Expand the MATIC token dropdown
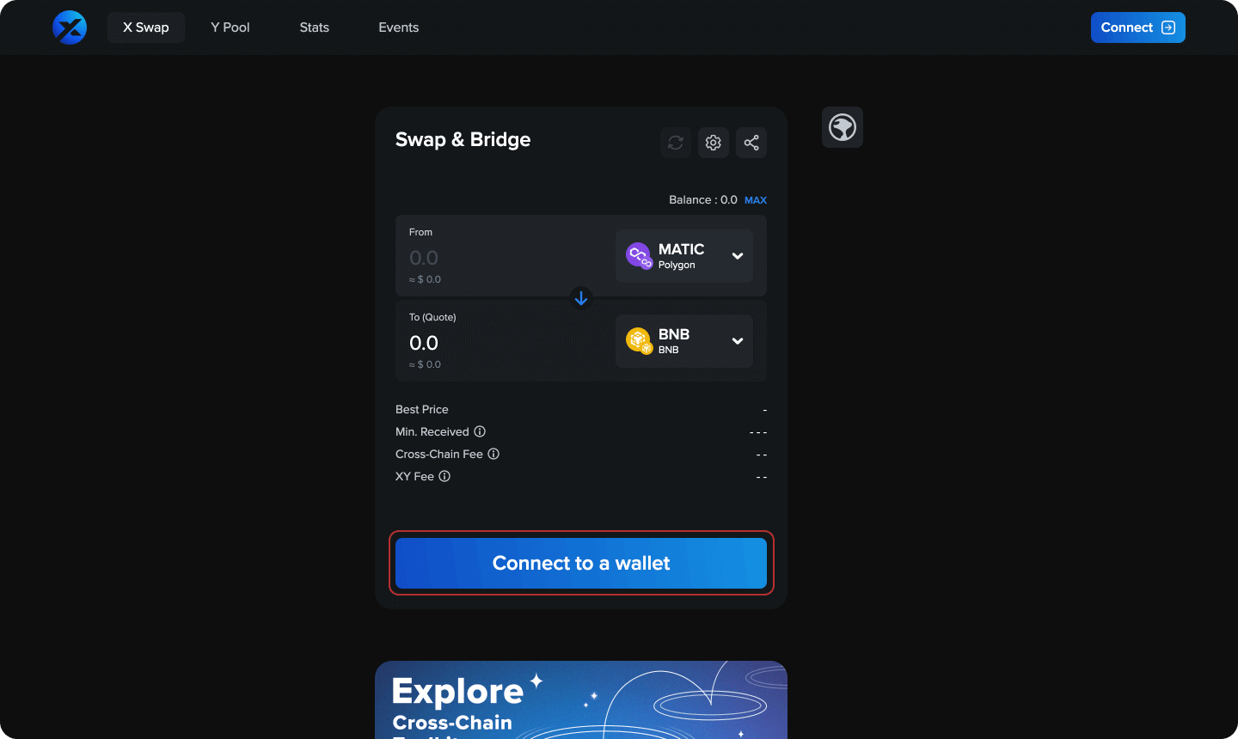This screenshot has width=1238, height=739. coord(738,256)
